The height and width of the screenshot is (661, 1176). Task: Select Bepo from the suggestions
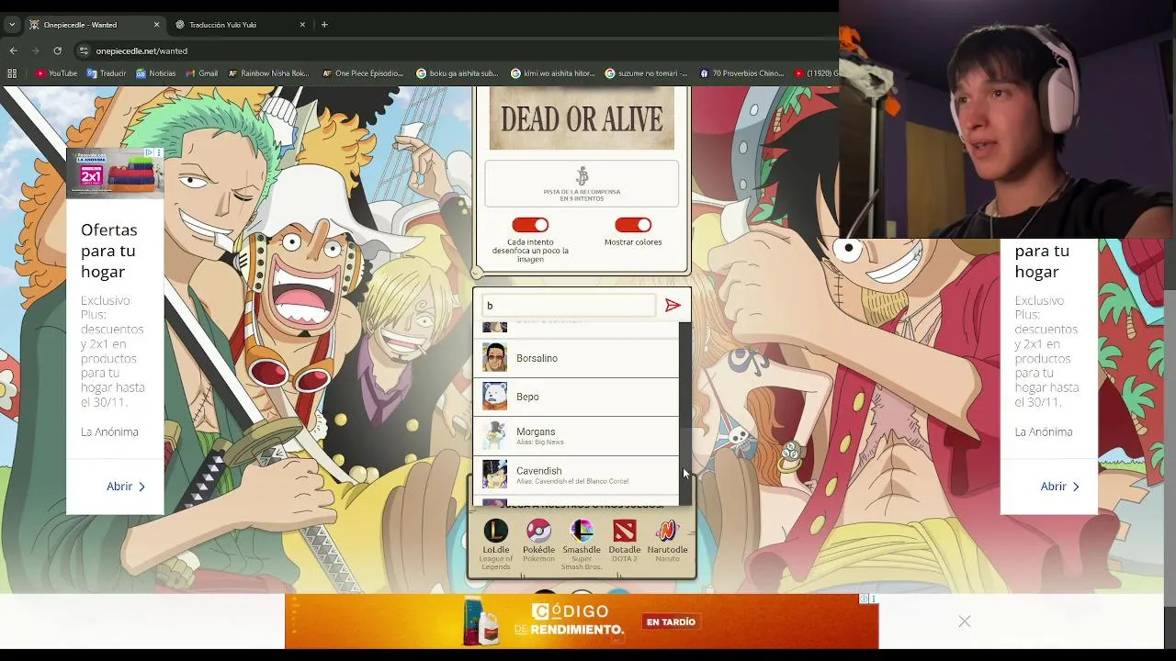[576, 397]
